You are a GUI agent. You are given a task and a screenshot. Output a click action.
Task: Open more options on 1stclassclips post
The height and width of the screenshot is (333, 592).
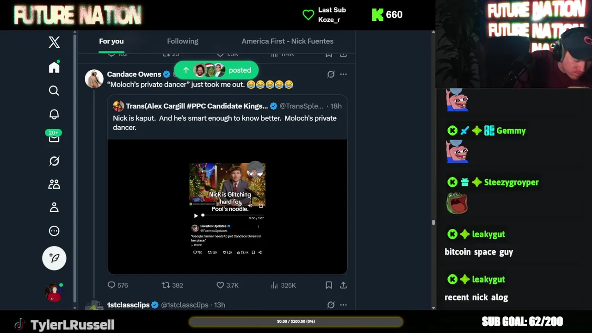[x=343, y=305]
